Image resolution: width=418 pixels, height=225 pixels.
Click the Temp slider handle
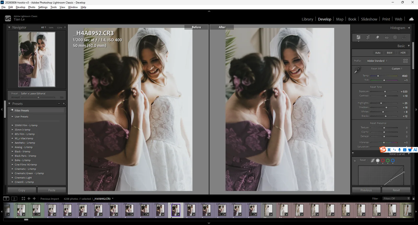click(x=378, y=76)
